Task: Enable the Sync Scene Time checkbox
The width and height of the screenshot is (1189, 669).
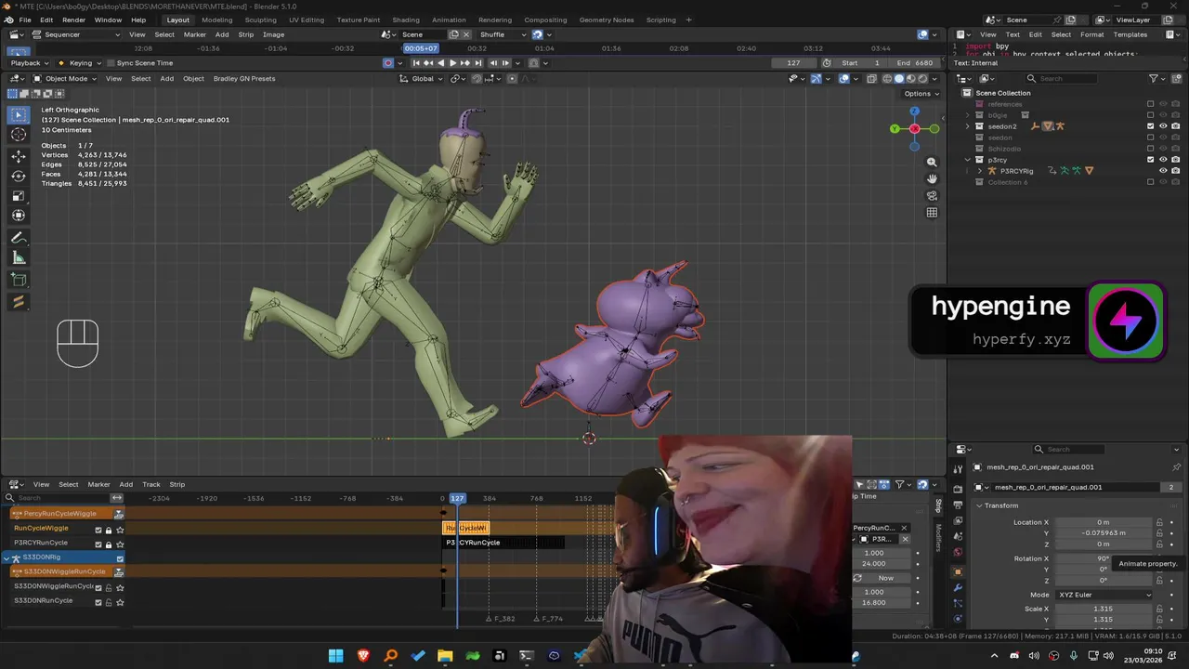Action: pyautogui.click(x=110, y=63)
